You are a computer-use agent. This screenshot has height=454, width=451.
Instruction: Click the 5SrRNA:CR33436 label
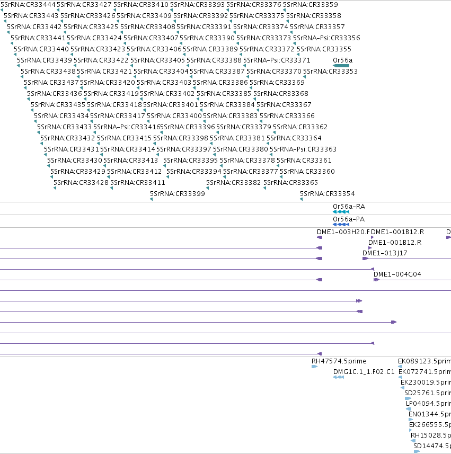click(x=55, y=94)
